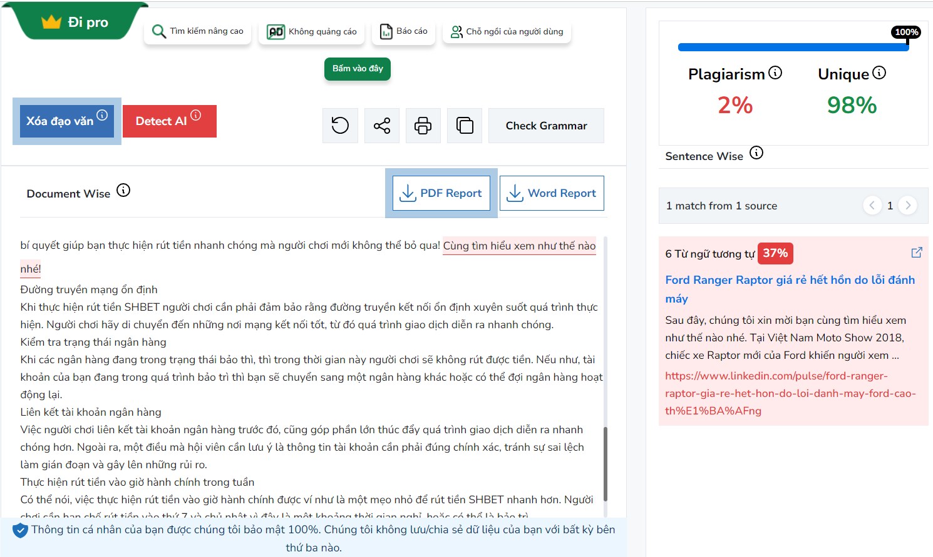Show info icon next to Sentence Wise
This screenshot has width=933, height=557.
click(x=756, y=153)
